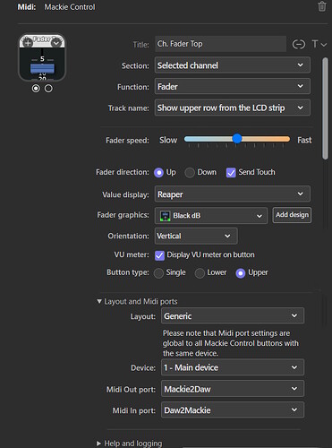Open the Section dropdown showing Selected channel

[x=233, y=65]
